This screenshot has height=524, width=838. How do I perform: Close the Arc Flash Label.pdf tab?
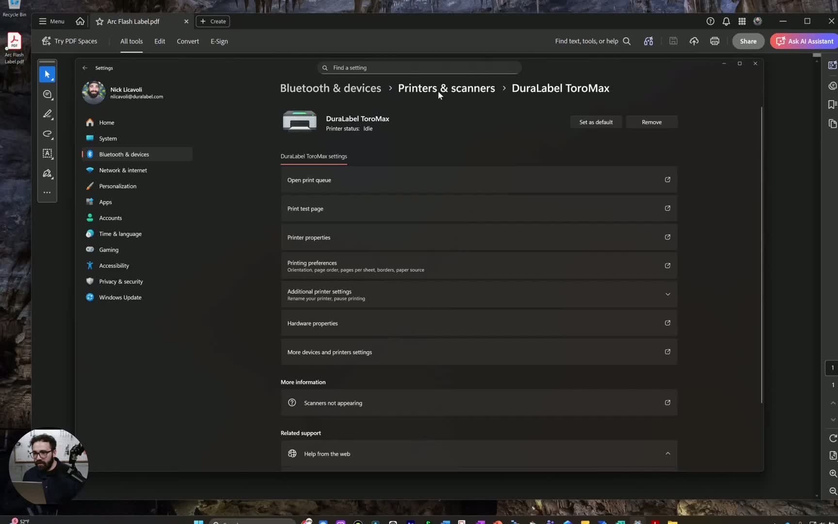pyautogui.click(x=186, y=21)
